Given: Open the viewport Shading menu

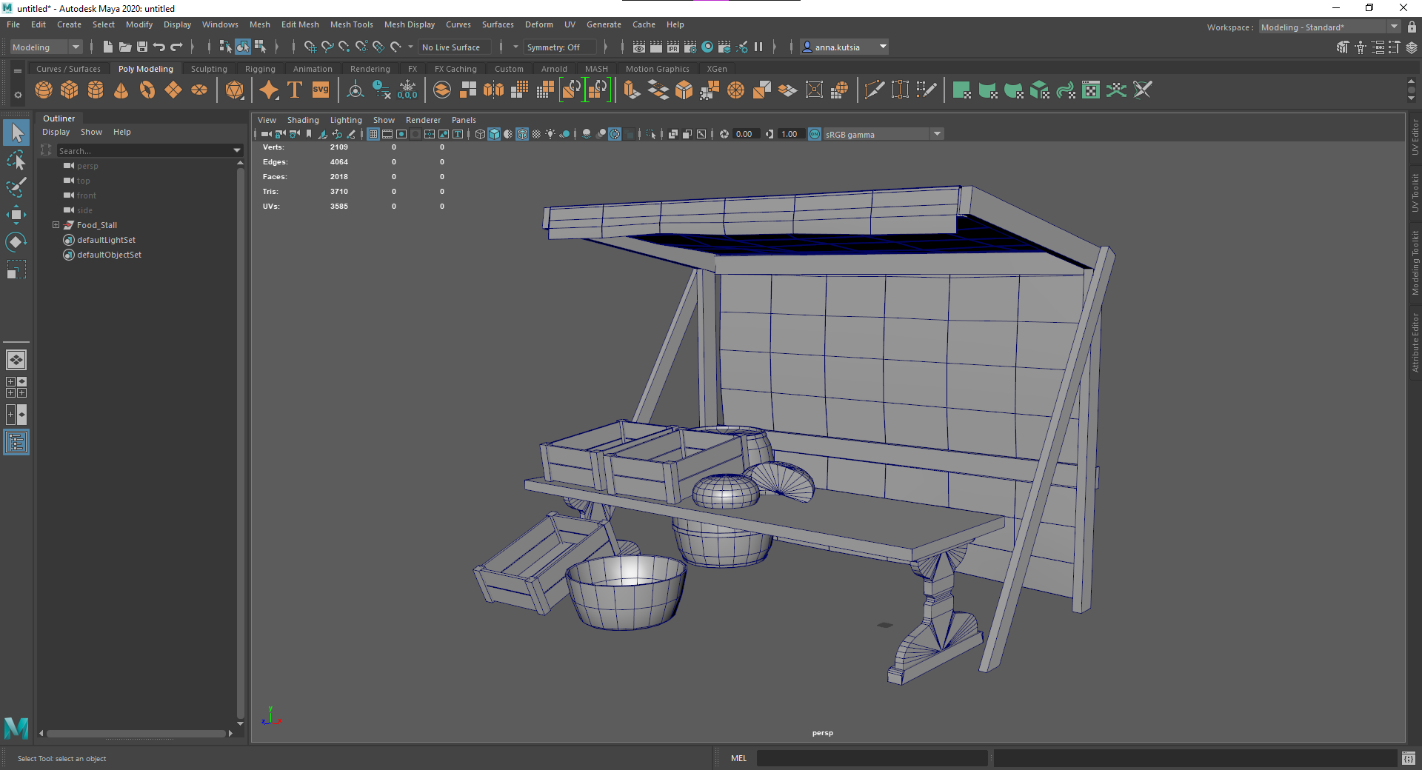Looking at the screenshot, I should 303,120.
